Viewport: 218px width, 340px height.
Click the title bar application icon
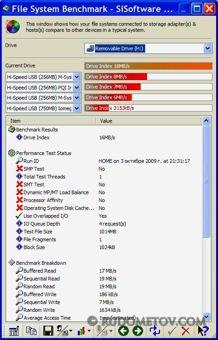click(6, 9)
